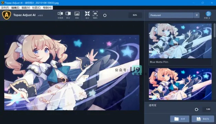
Task: Show original image view icon
Action: [77, 15]
